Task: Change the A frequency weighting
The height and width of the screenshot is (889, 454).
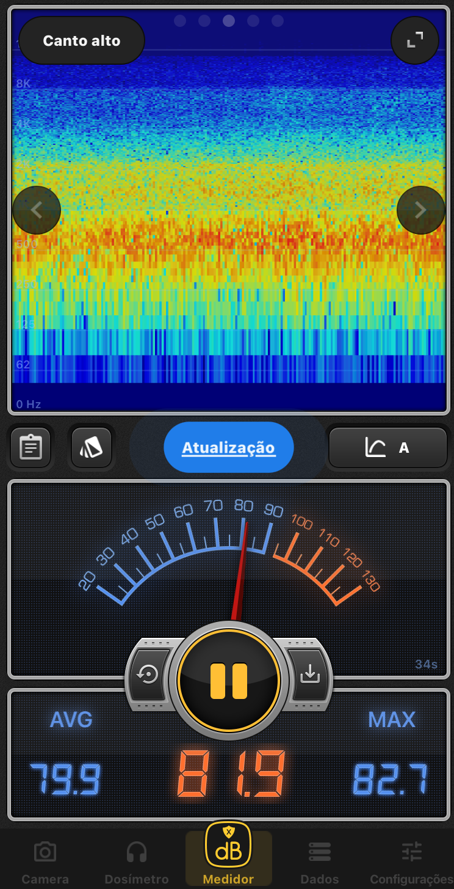Action: click(x=388, y=448)
